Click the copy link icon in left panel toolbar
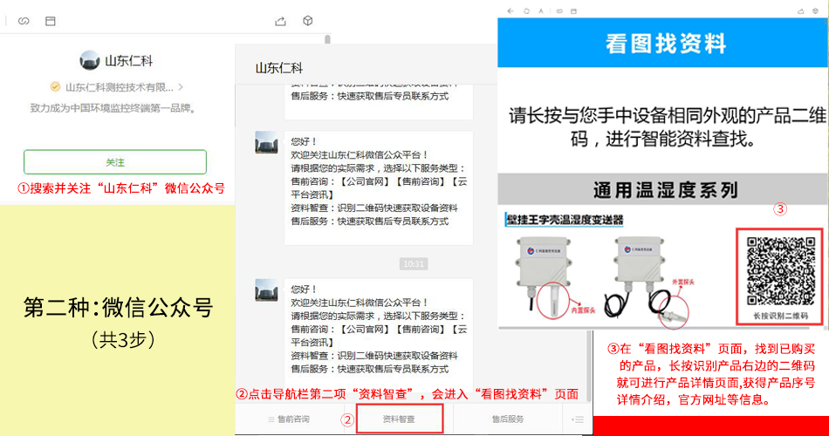 click(x=24, y=20)
